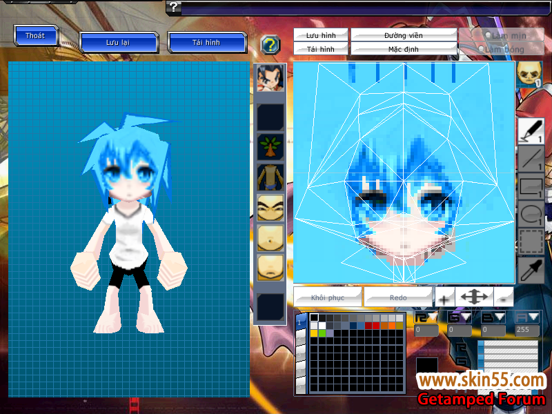Pick the bright red palette swatch

[376, 326]
